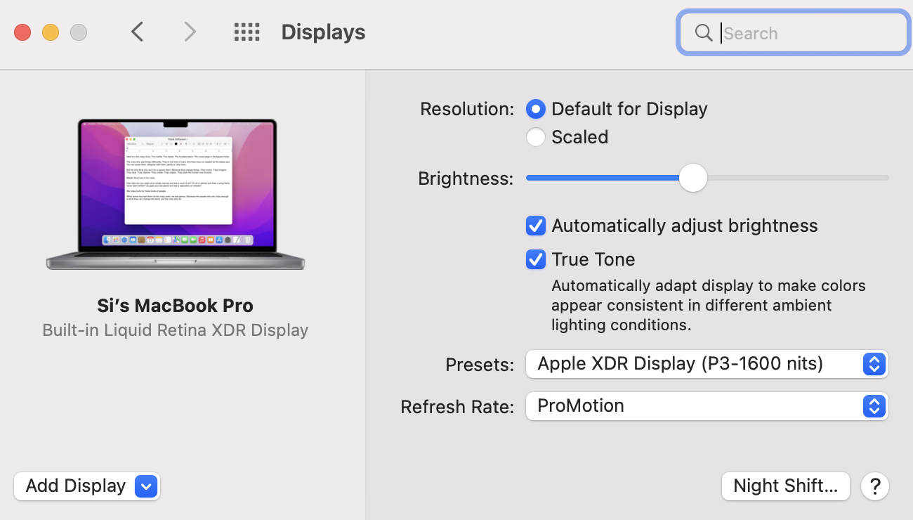Image resolution: width=913 pixels, height=520 pixels.
Task: Click the far right of Brightness track
Action: (x=884, y=178)
